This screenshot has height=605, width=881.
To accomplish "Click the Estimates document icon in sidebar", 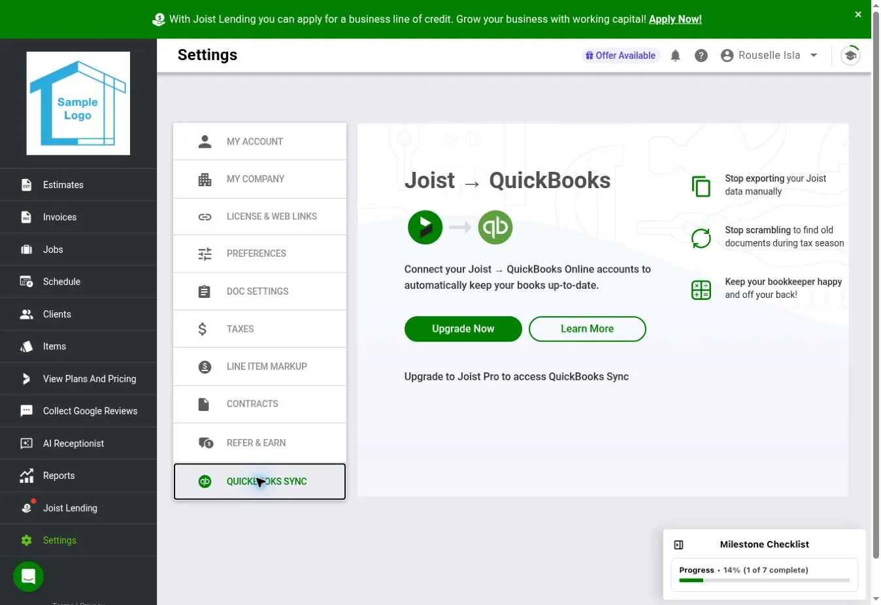I will pyautogui.click(x=26, y=185).
